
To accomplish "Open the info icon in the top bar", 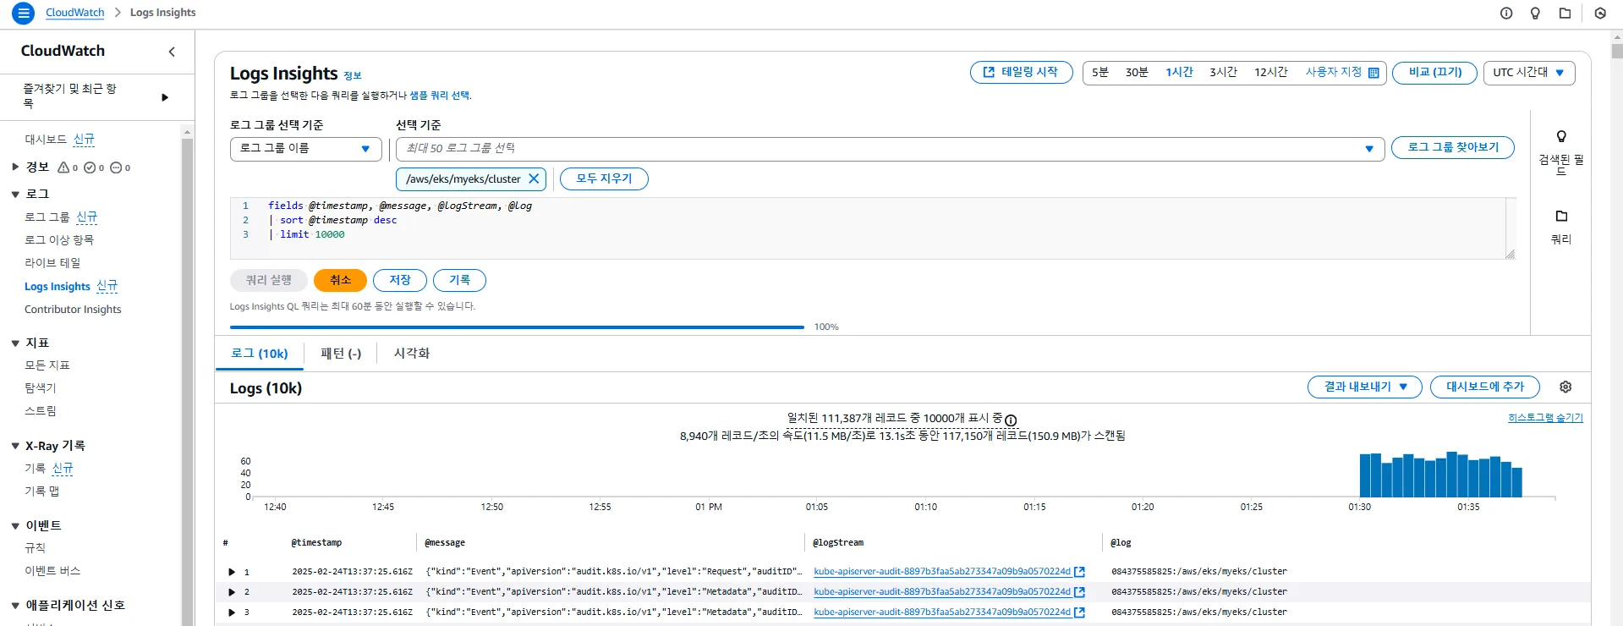I will tap(1506, 13).
